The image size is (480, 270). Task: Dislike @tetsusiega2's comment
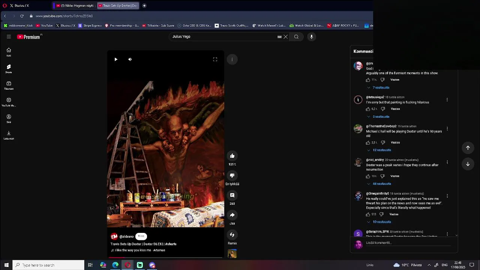383,109
